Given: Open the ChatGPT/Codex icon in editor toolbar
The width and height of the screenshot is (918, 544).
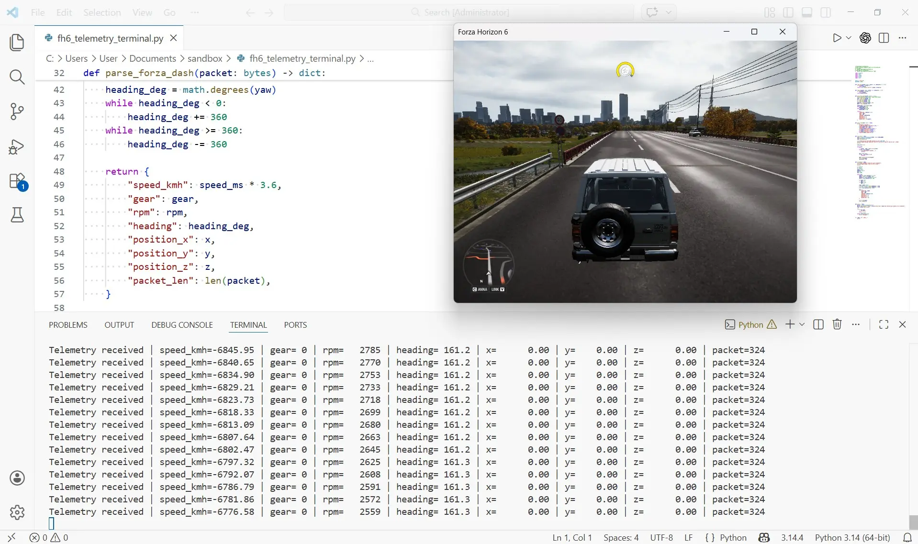Looking at the screenshot, I should [865, 38].
